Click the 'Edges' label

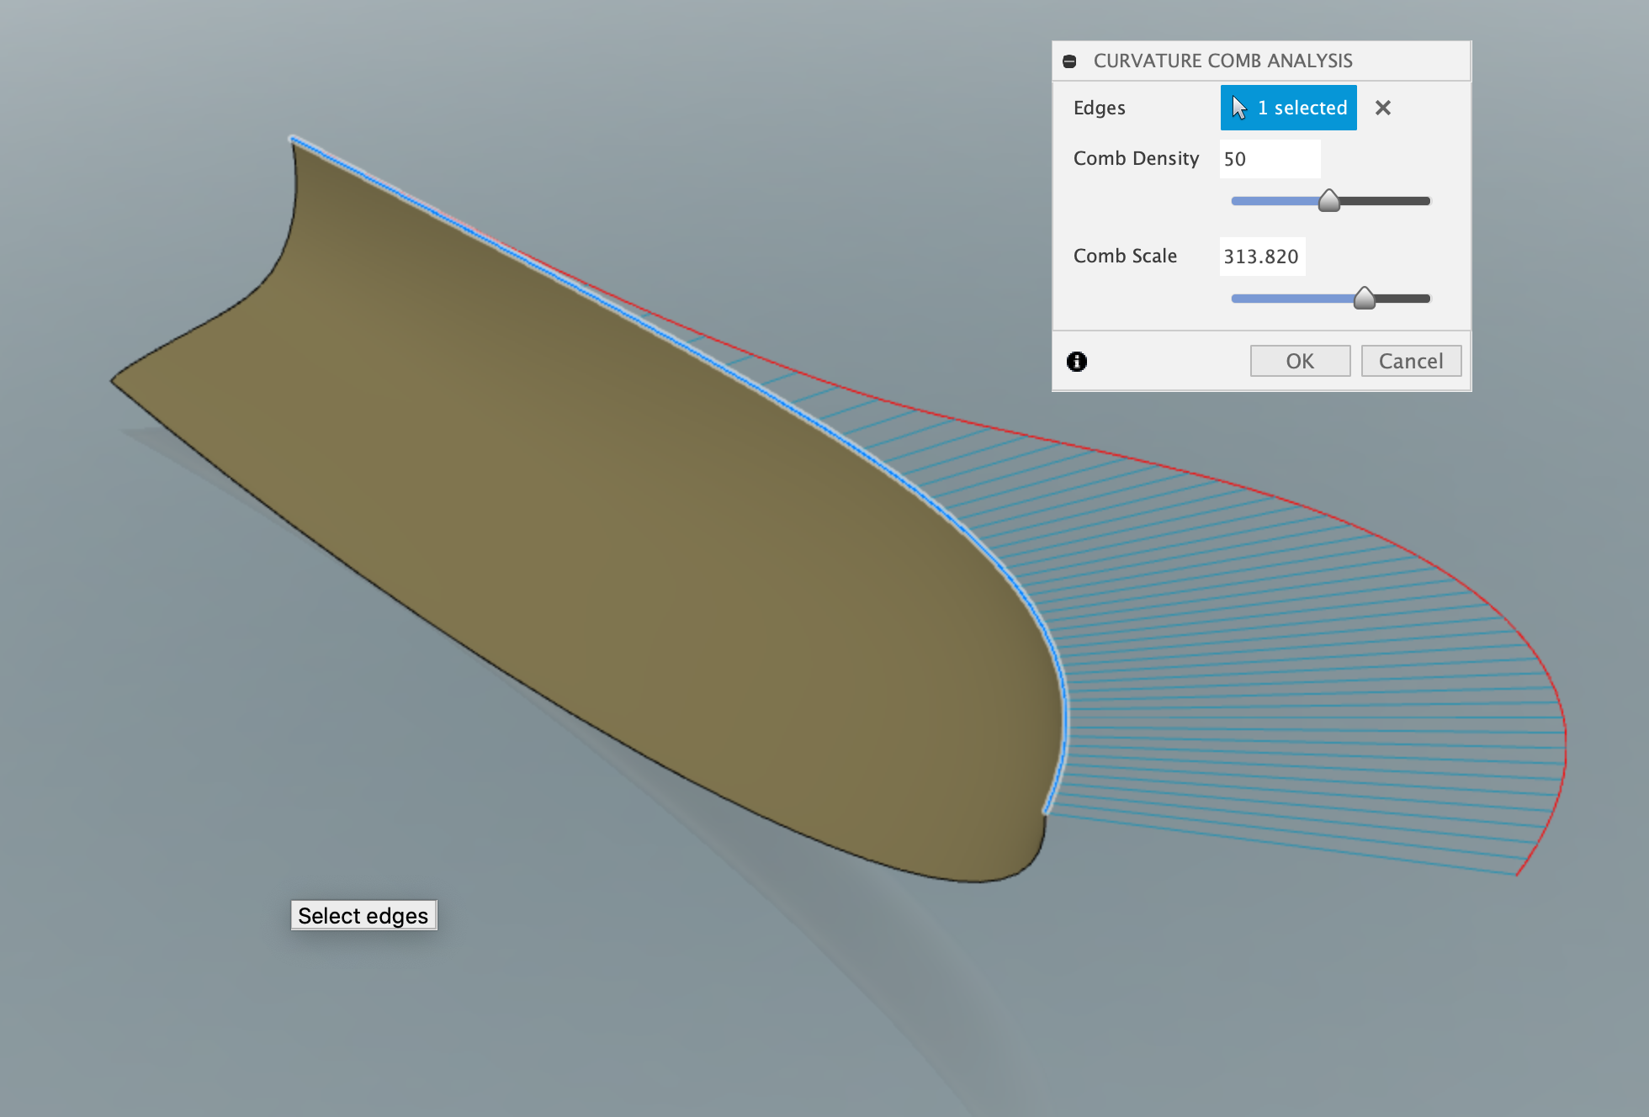click(x=1099, y=108)
